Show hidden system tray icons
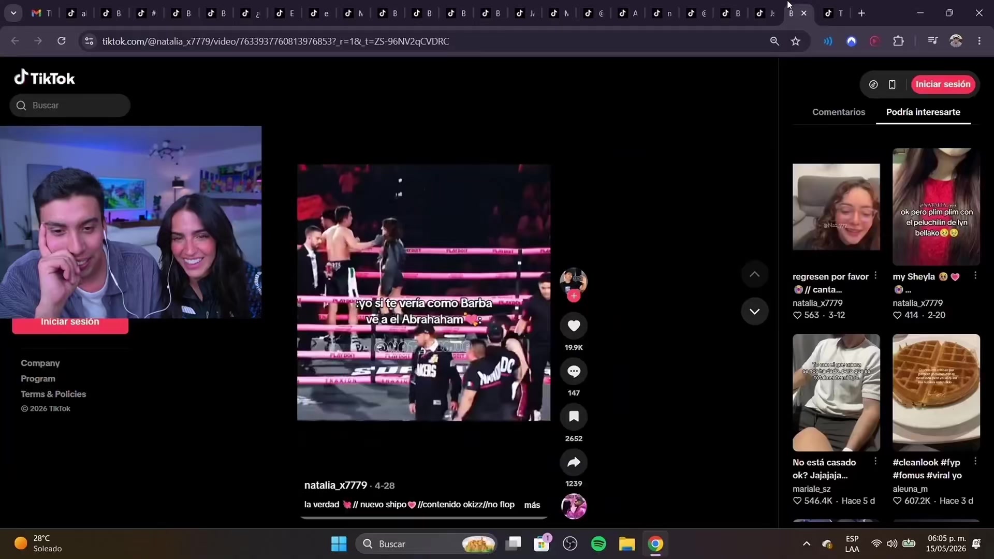994x559 pixels. [807, 543]
